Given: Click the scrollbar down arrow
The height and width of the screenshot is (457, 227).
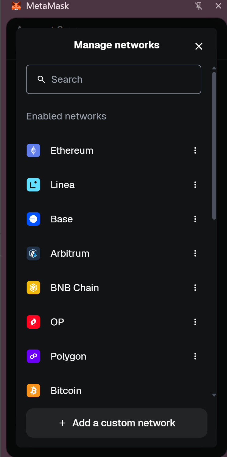Looking at the screenshot, I should (214, 395).
